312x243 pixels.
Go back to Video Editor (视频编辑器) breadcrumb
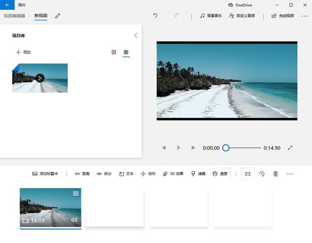[x=15, y=16]
